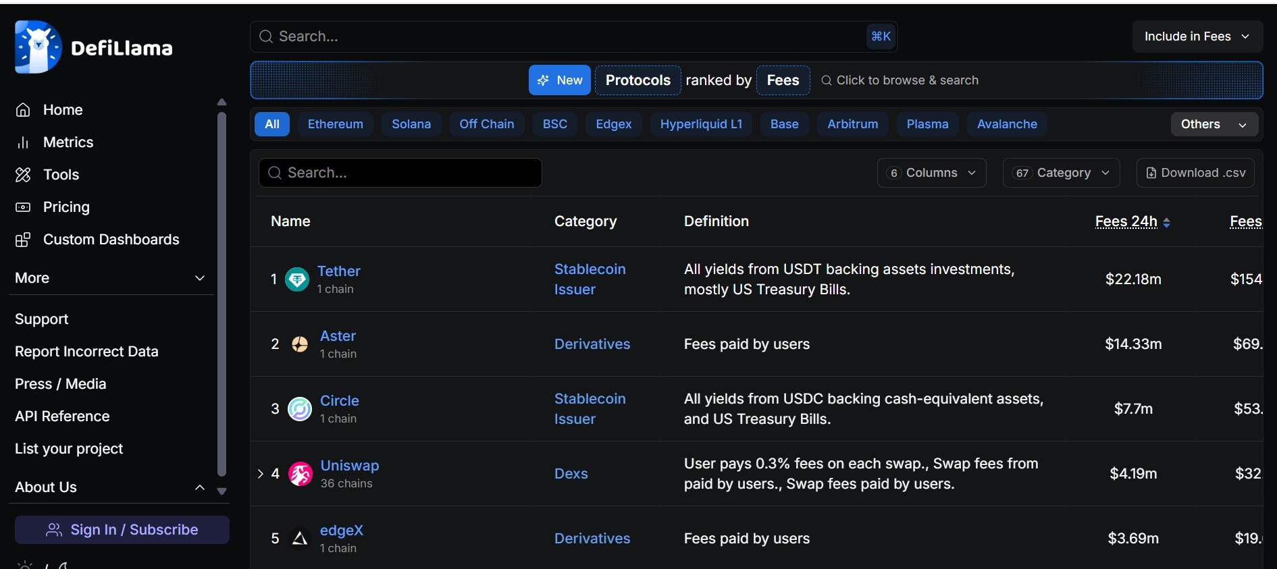
Task: Open Custom Dashboards page
Action: click(111, 240)
